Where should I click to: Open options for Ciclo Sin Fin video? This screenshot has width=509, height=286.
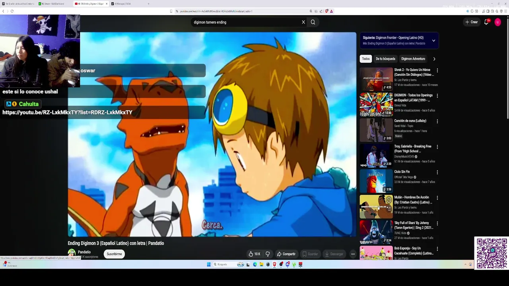[437, 172]
